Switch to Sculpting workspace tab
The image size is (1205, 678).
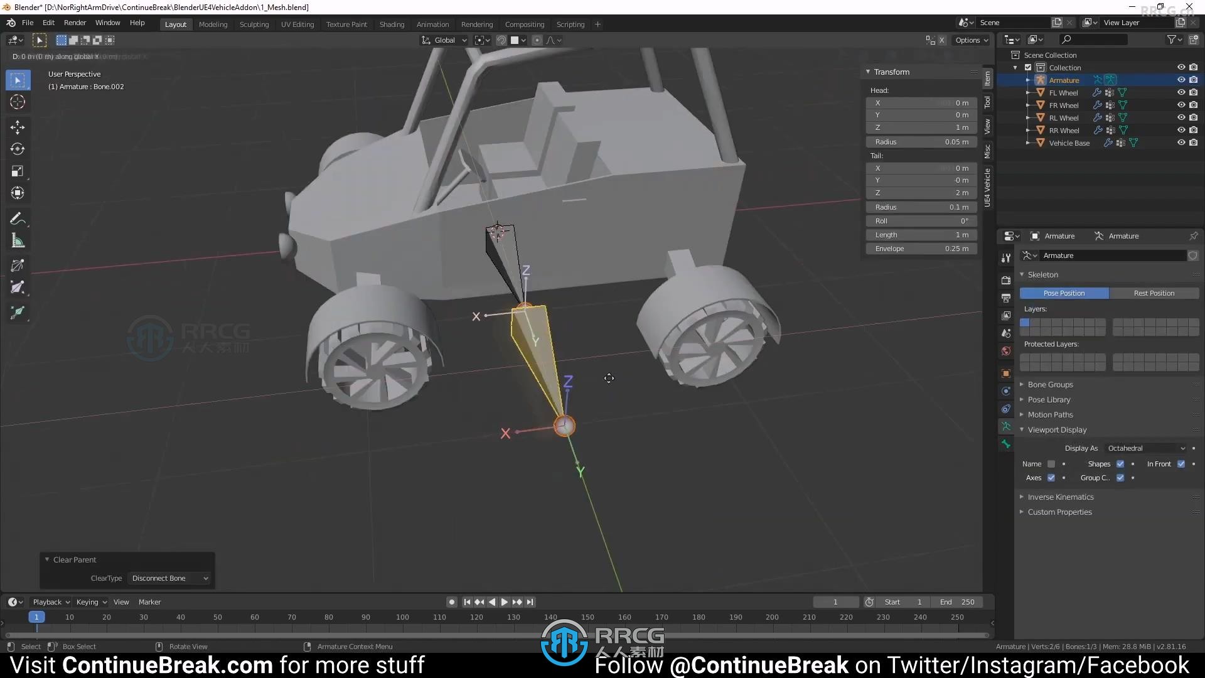254,23
